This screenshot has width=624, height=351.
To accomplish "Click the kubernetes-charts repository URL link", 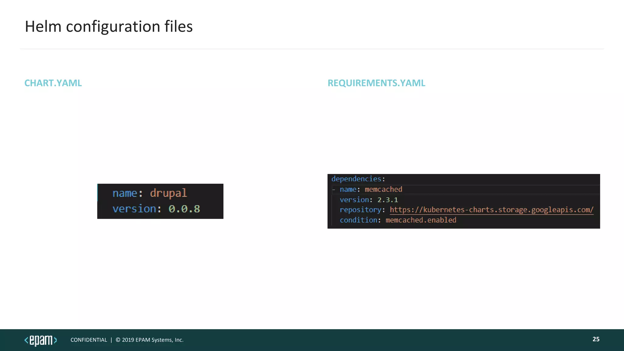I will (x=491, y=210).
